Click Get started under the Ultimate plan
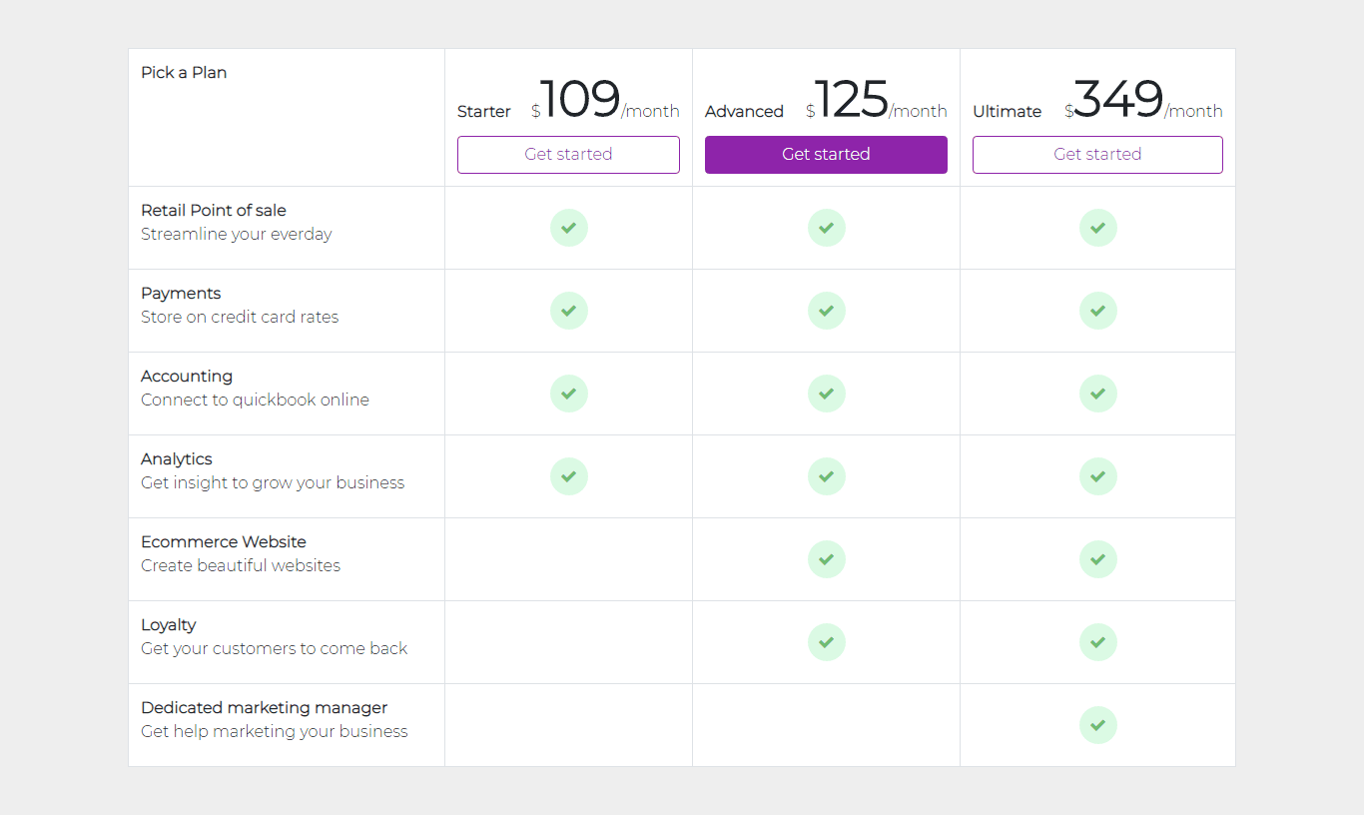 pyautogui.click(x=1097, y=155)
